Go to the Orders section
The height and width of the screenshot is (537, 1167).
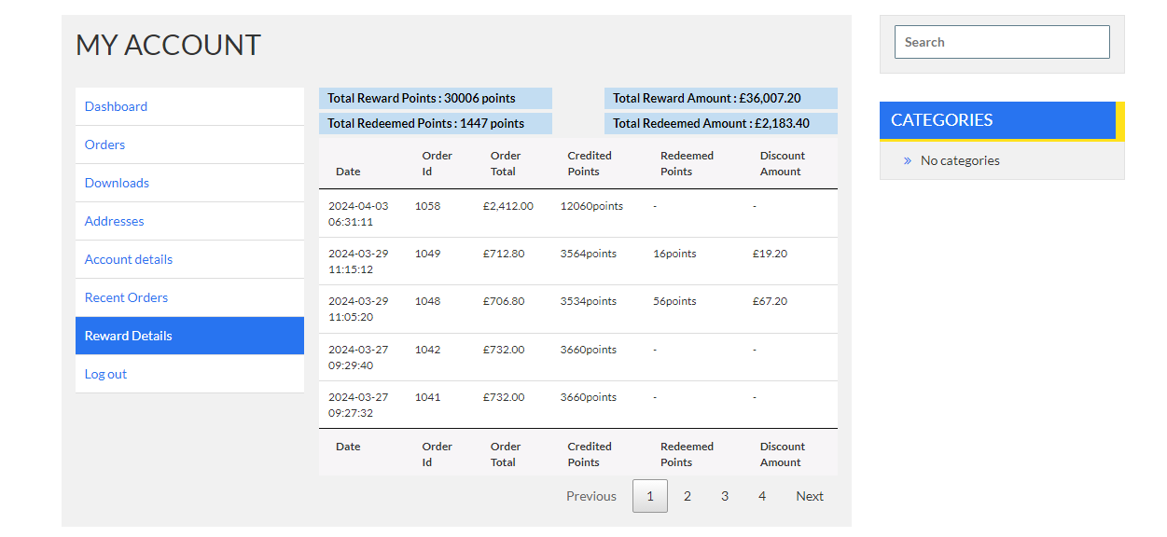pyautogui.click(x=104, y=145)
